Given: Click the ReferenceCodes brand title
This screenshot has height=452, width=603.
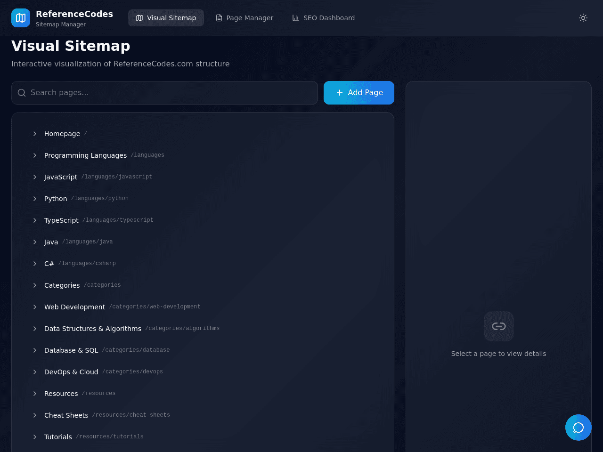Looking at the screenshot, I should (74, 14).
